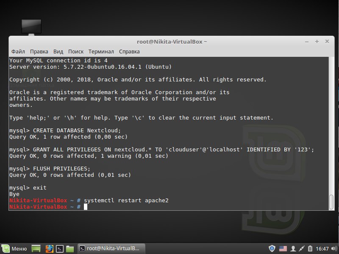339x254 pixels.
Task: Click the terminal cursor at the last prompt
Action: click(x=86, y=207)
